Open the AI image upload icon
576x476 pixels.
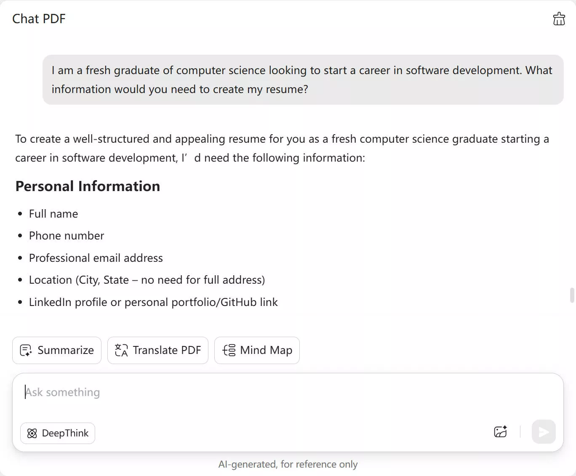(x=500, y=432)
